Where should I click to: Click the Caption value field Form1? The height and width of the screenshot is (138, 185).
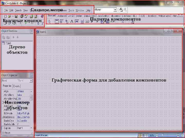click(23, 128)
